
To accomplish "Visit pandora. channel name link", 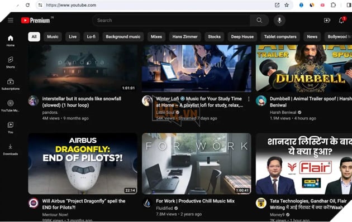I will click(x=50, y=113).
